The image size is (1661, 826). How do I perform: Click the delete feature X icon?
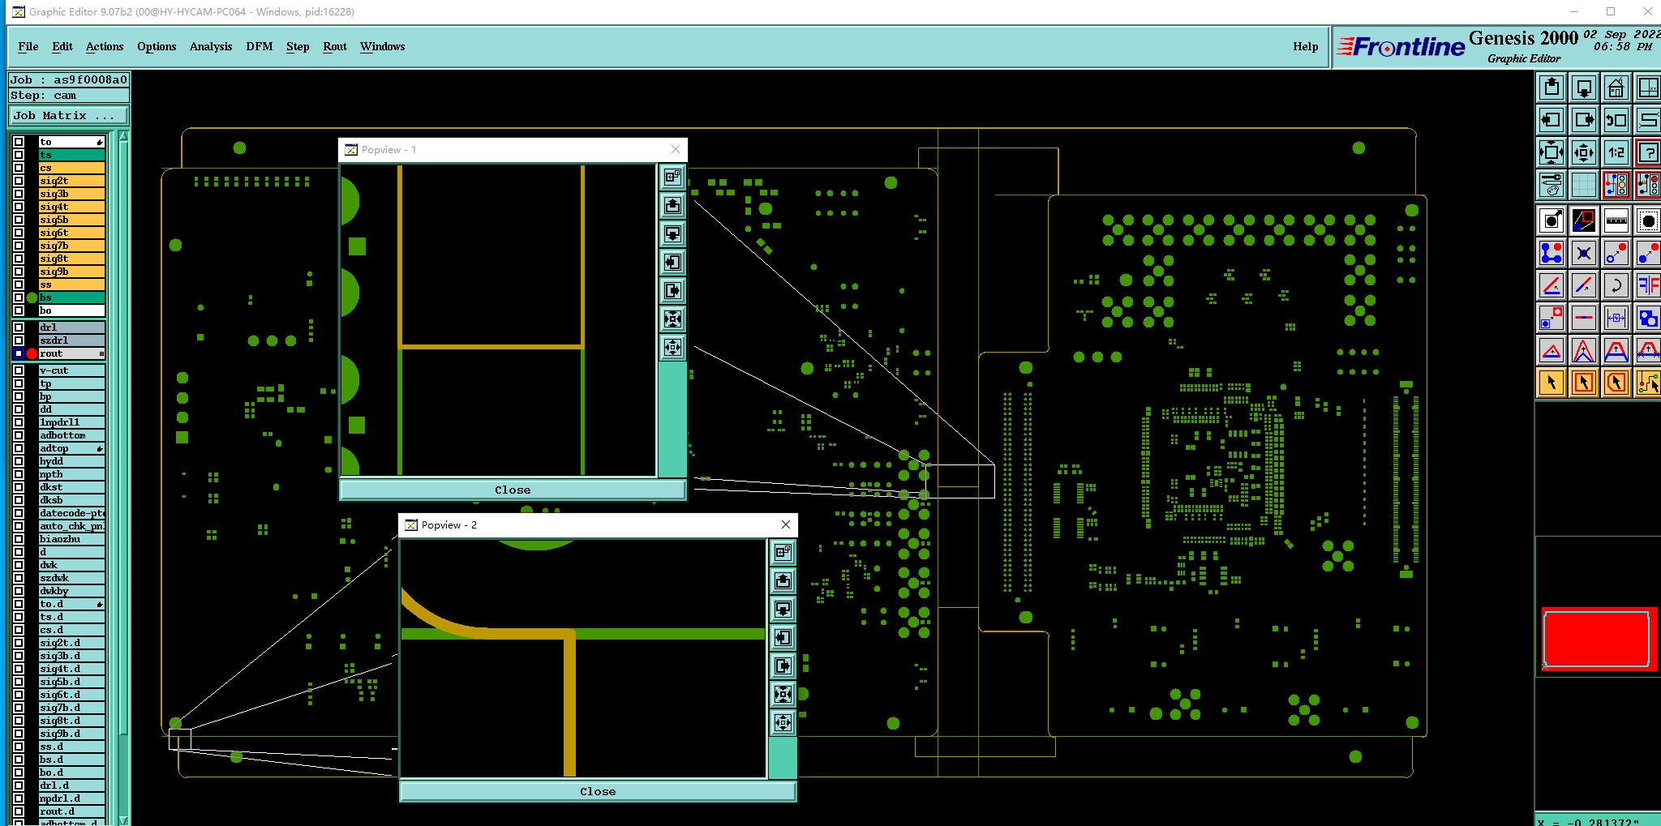pyautogui.click(x=1583, y=253)
